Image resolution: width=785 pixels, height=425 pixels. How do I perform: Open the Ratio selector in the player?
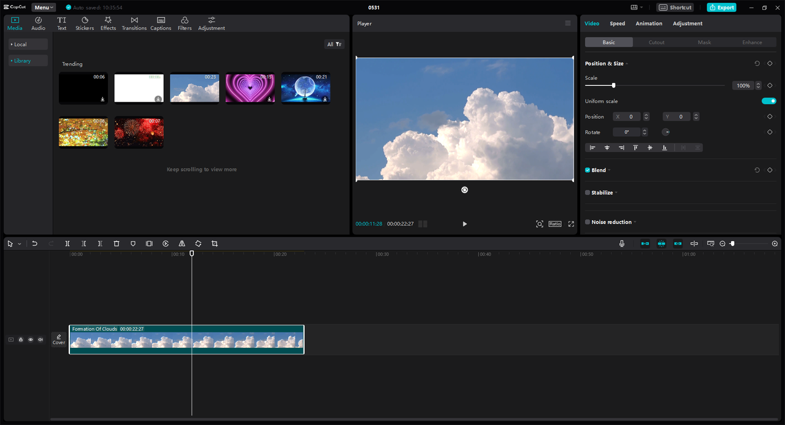pos(555,224)
